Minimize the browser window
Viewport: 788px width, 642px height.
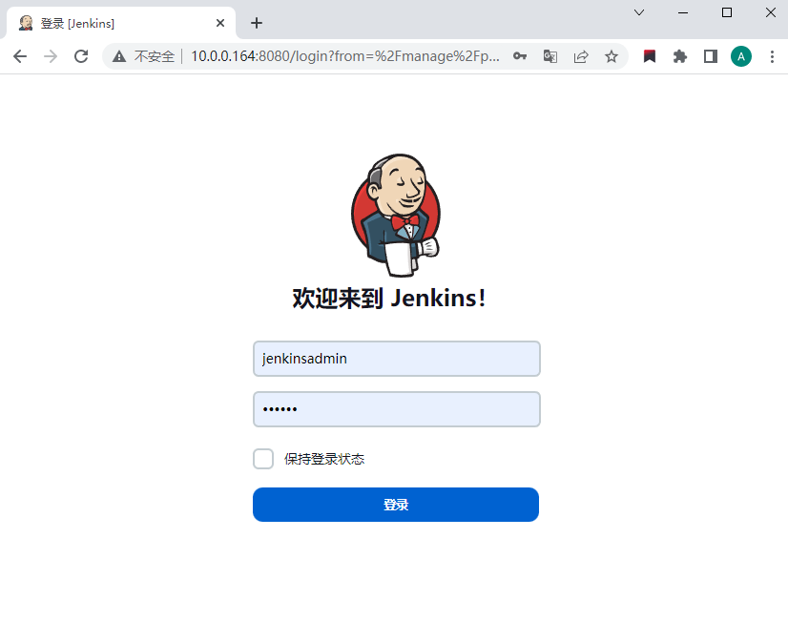683,12
